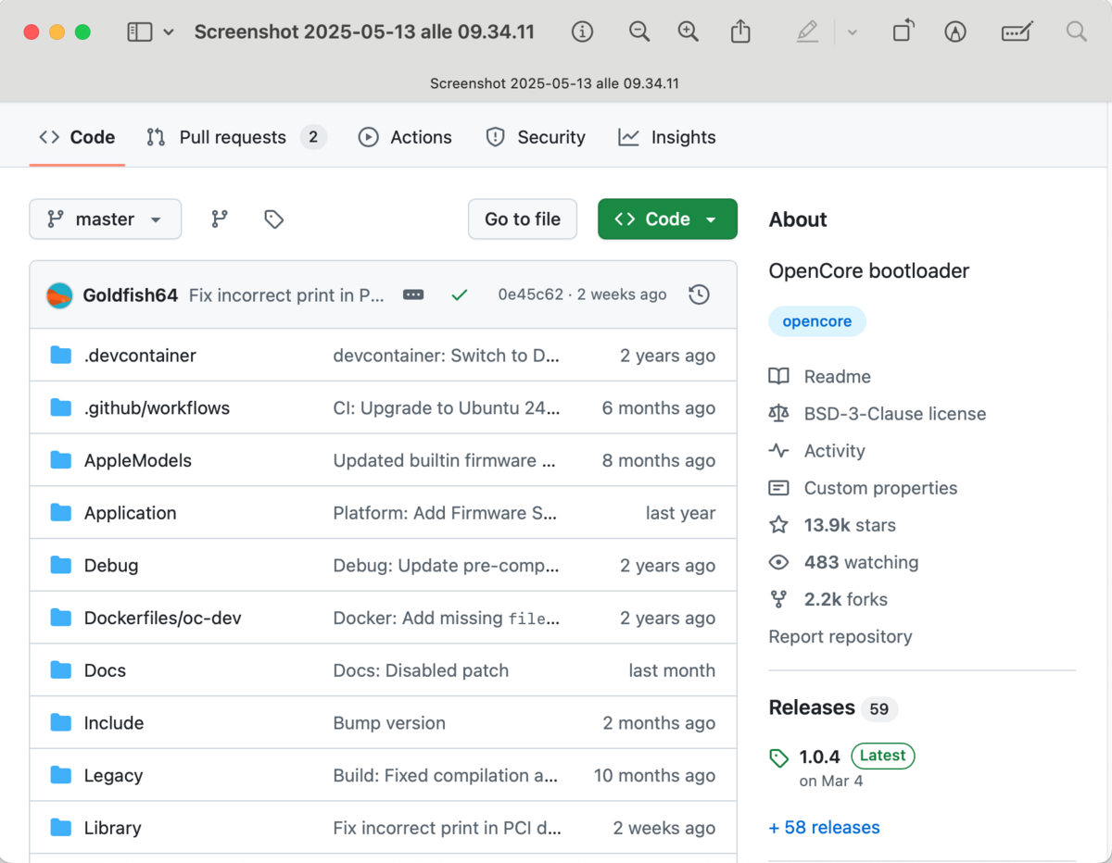Image resolution: width=1112 pixels, height=863 pixels.
Task: Open the Pull requests tab
Action: [236, 137]
